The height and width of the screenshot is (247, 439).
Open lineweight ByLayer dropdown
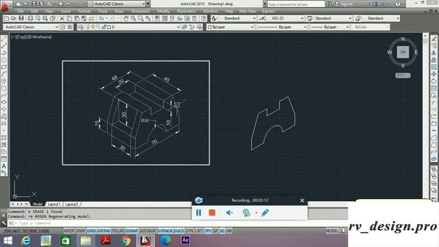(x=330, y=27)
